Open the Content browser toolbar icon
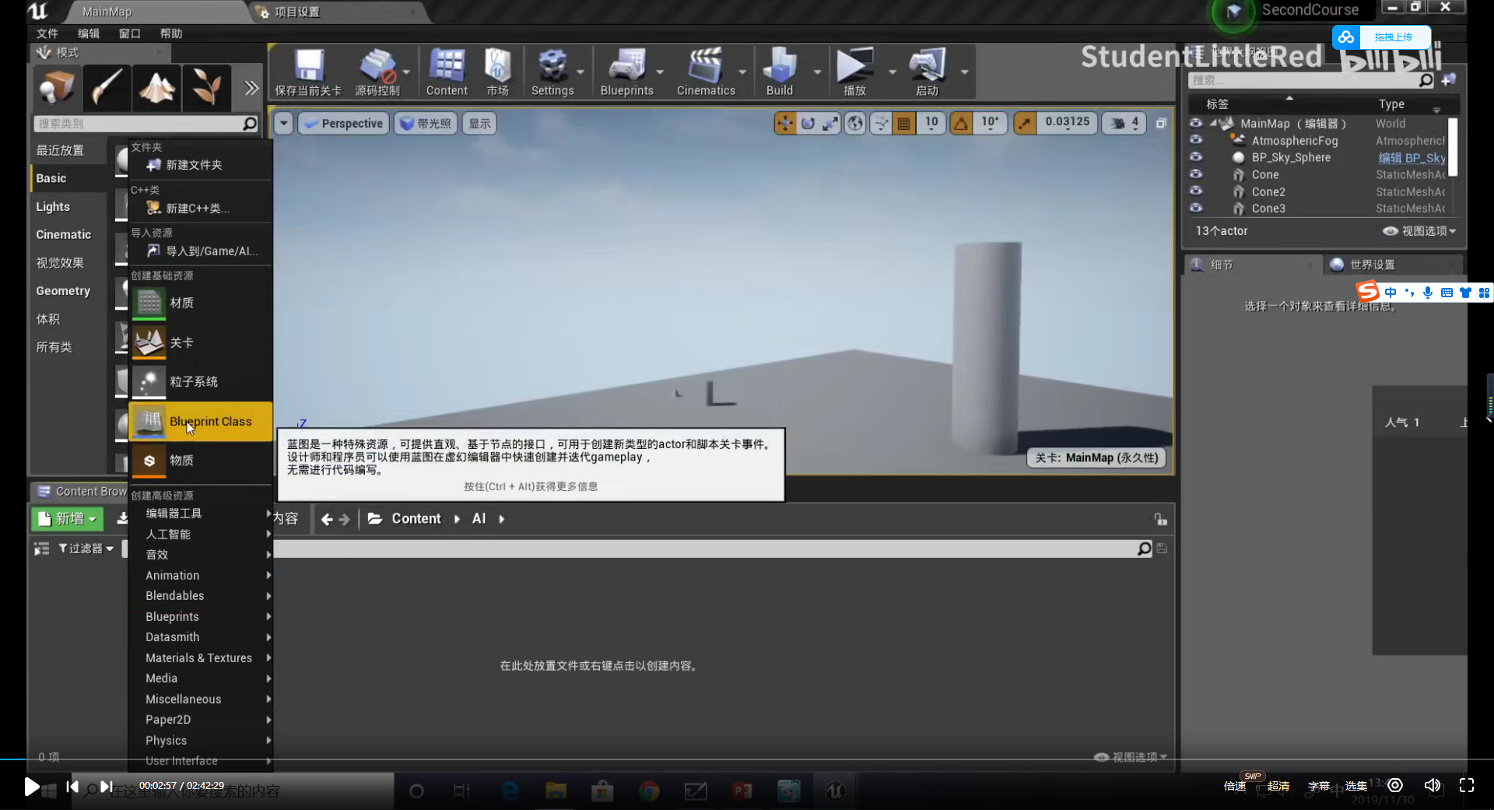The image size is (1494, 810). pos(447,72)
